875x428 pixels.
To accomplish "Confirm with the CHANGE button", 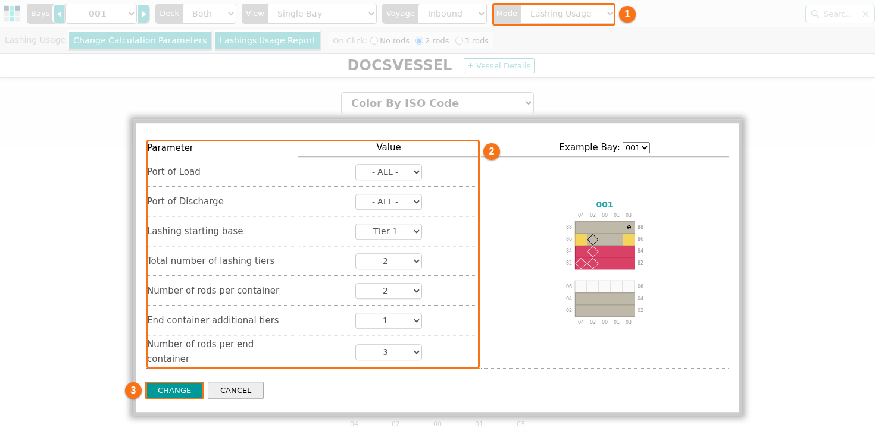I will [174, 390].
